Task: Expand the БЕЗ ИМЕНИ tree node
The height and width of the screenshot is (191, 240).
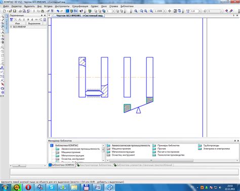Action: tap(11, 27)
